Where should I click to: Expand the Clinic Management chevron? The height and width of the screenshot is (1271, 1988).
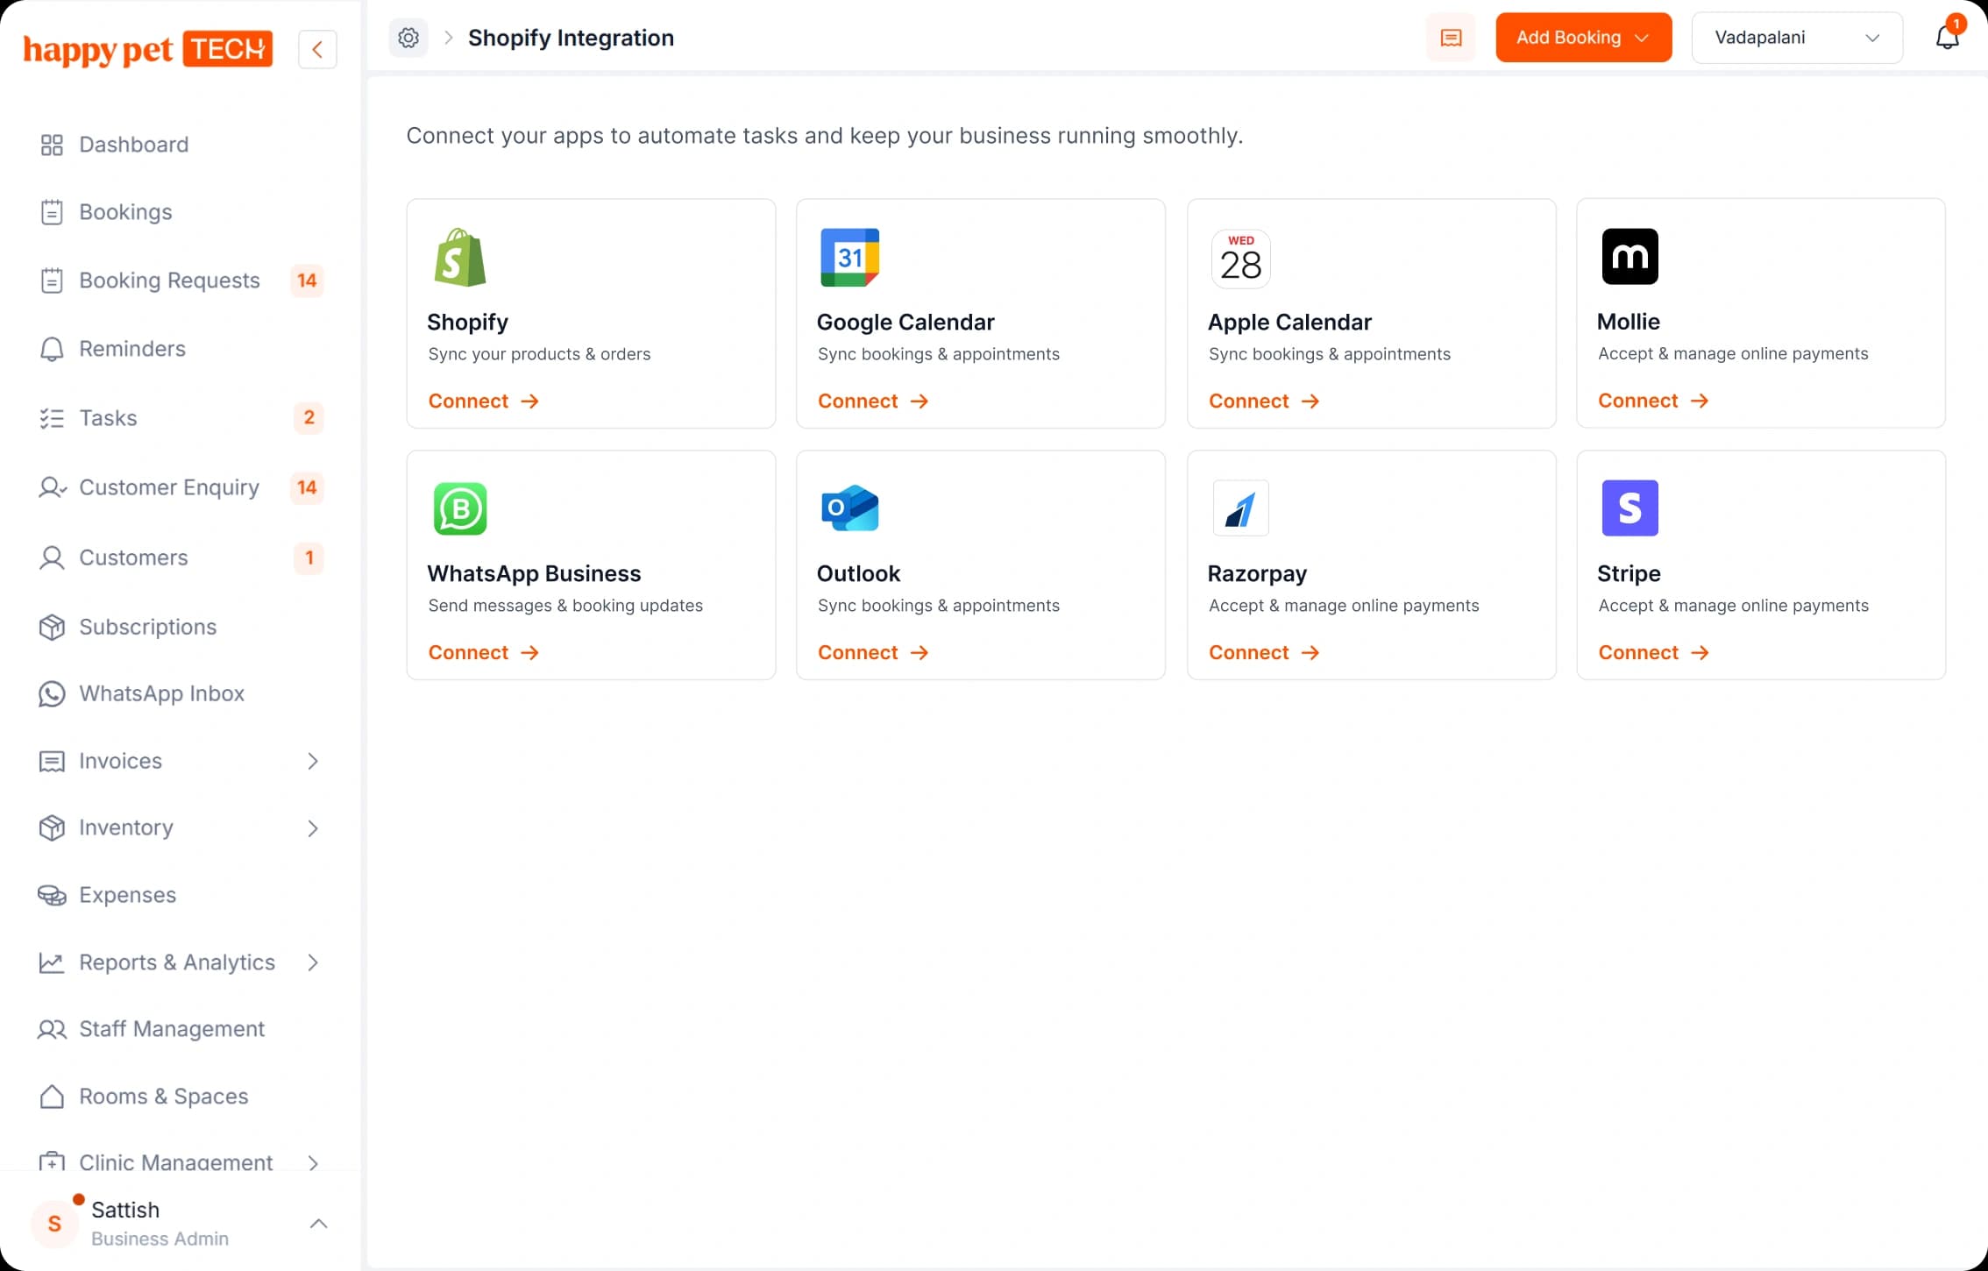313,1162
